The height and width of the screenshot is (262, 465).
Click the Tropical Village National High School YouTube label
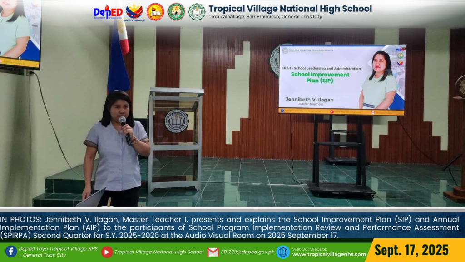point(159,252)
